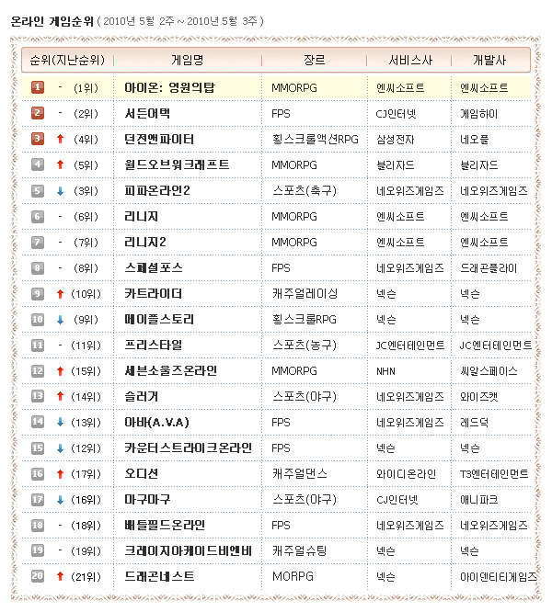Viewport: 552px width, 612px height.
Task: Click the 순위(지난순위) column header
Action: pyautogui.click(x=66, y=60)
